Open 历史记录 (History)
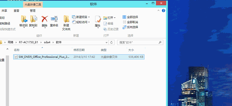Image resolution: width=232 pixels, height=106 pixels. coord(111,29)
